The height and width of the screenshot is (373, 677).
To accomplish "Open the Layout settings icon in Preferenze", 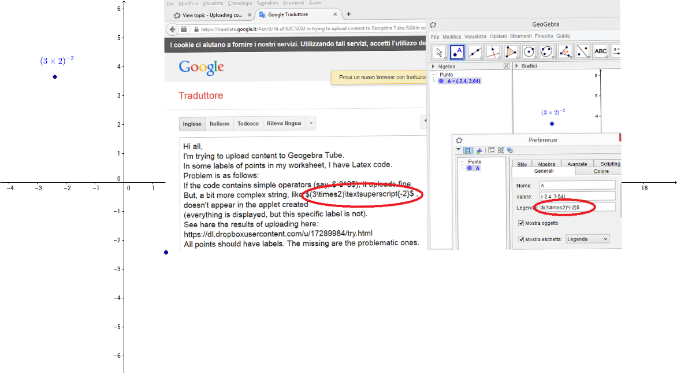I will 492,150.
